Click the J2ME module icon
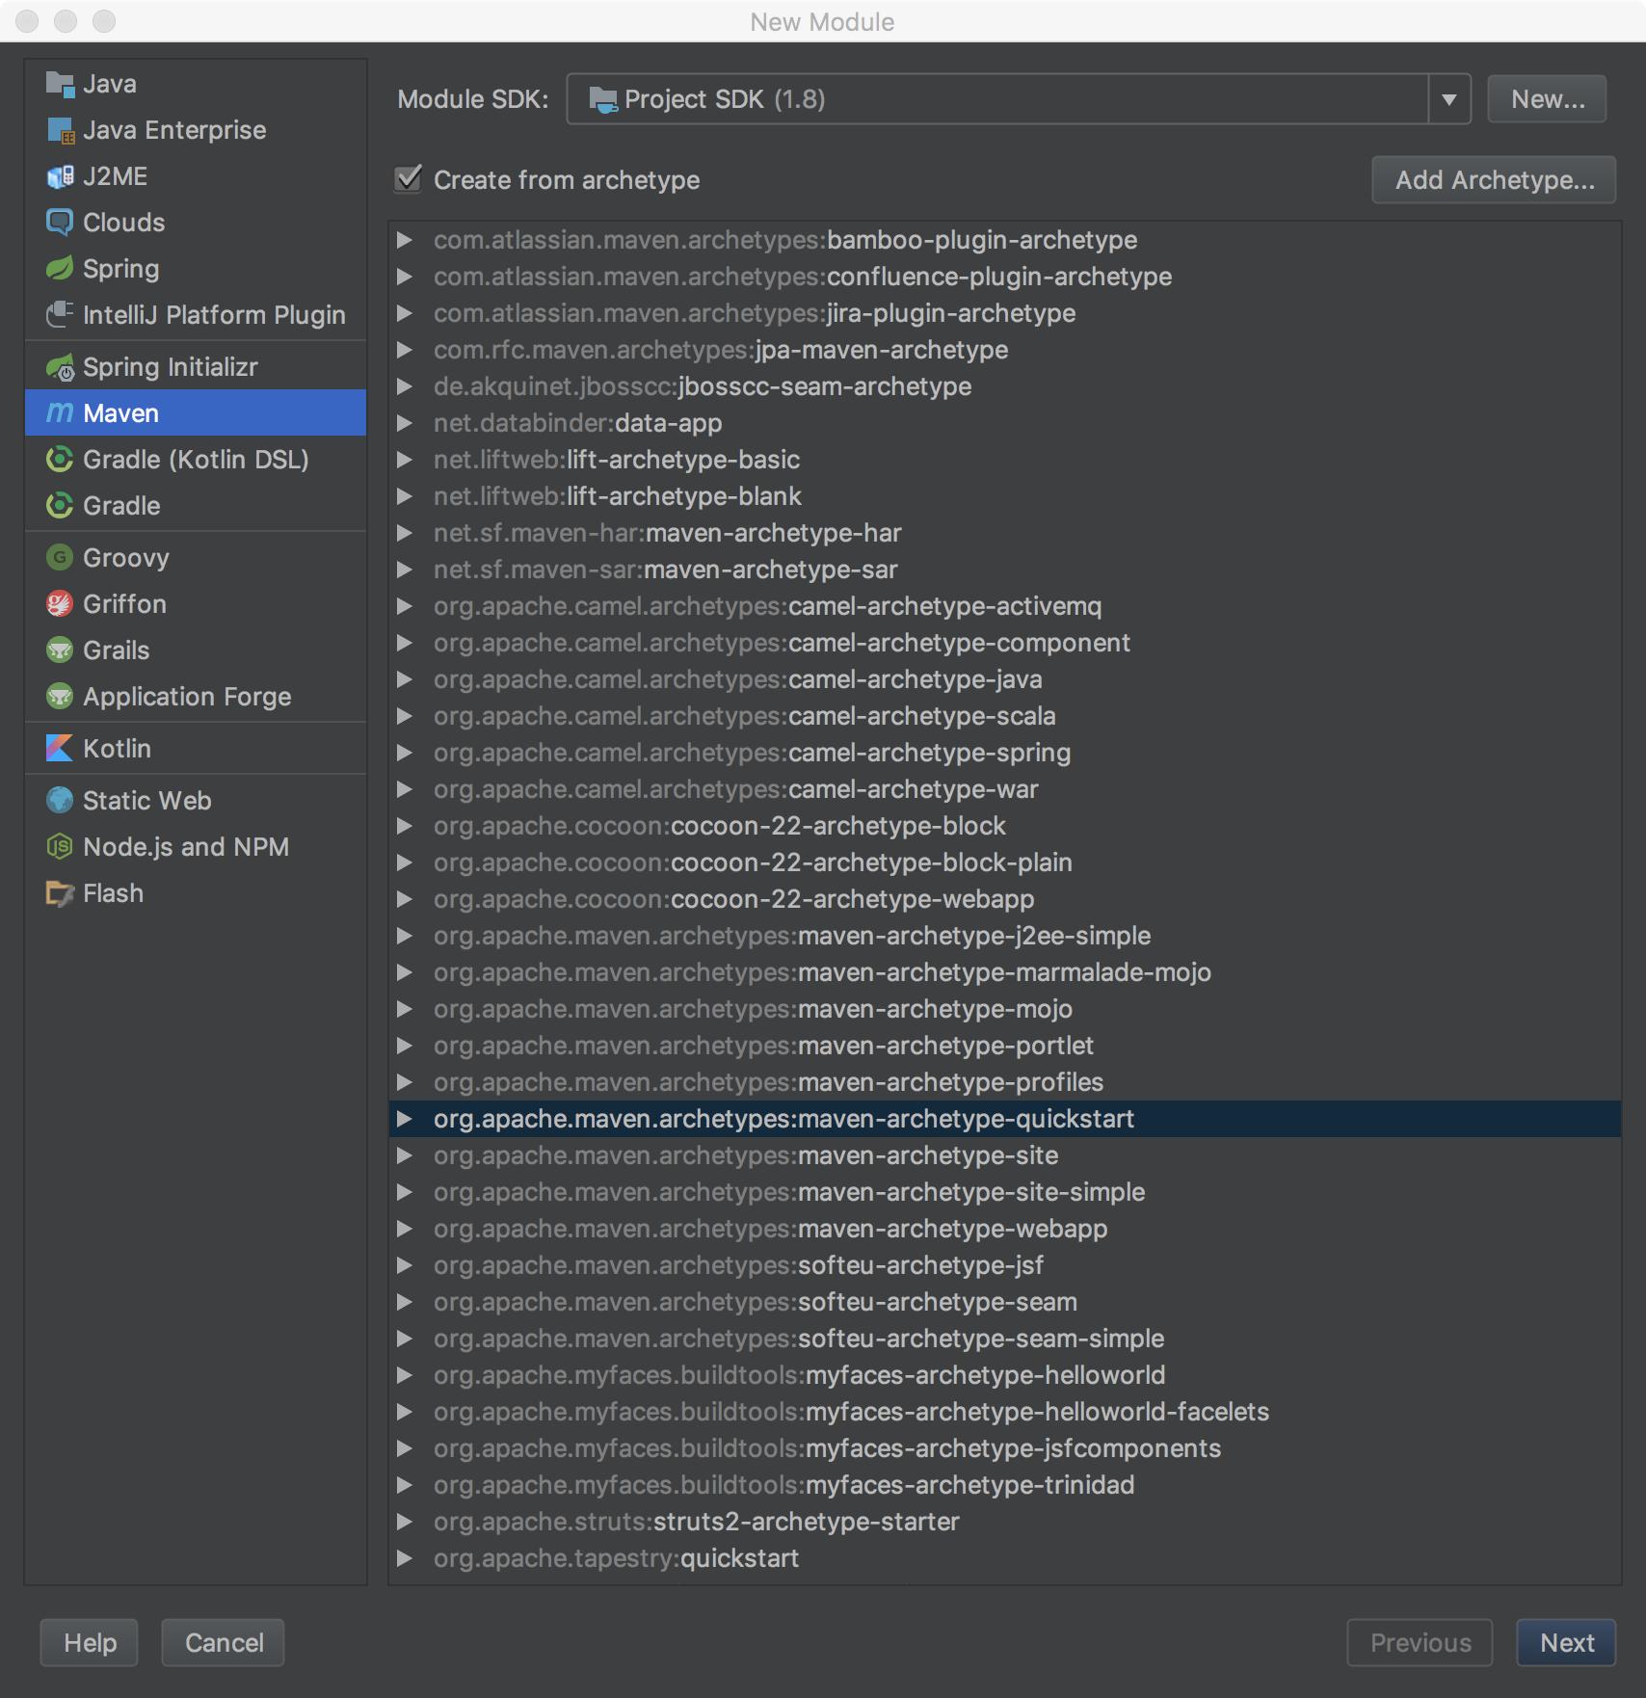 (60, 176)
